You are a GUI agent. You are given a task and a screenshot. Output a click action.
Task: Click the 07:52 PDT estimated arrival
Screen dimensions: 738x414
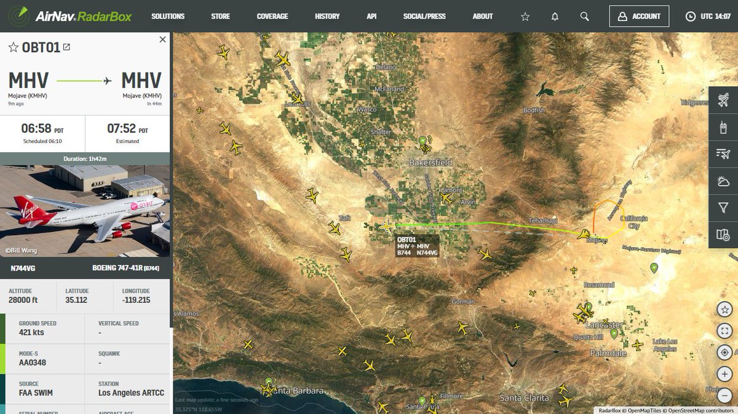click(128, 130)
